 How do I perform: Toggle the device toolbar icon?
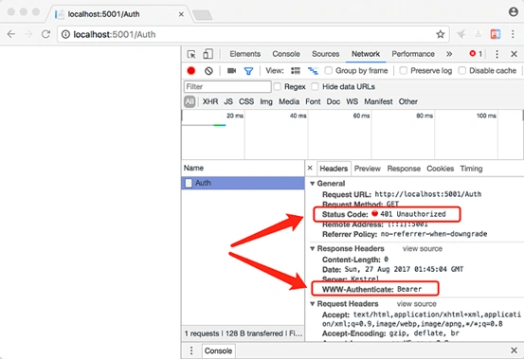pyautogui.click(x=208, y=54)
